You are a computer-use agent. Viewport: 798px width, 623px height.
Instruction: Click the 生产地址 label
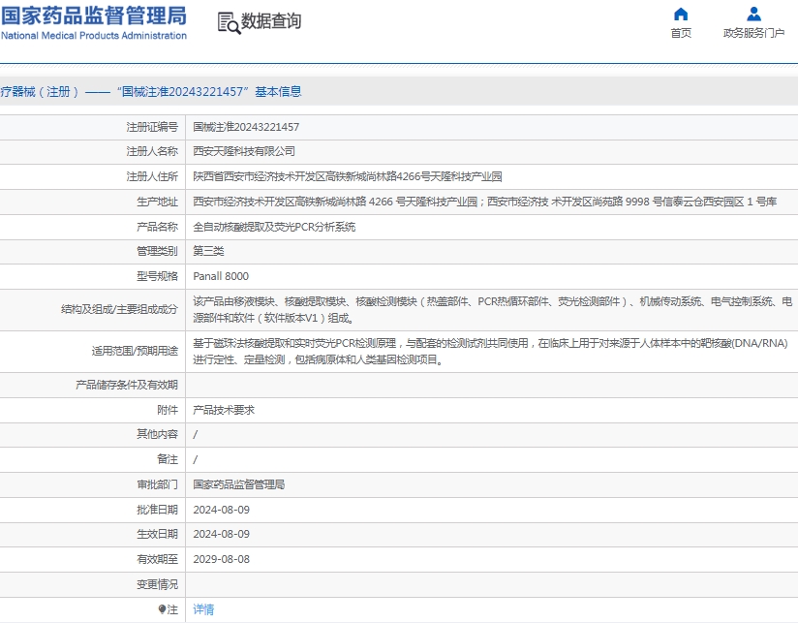click(157, 202)
